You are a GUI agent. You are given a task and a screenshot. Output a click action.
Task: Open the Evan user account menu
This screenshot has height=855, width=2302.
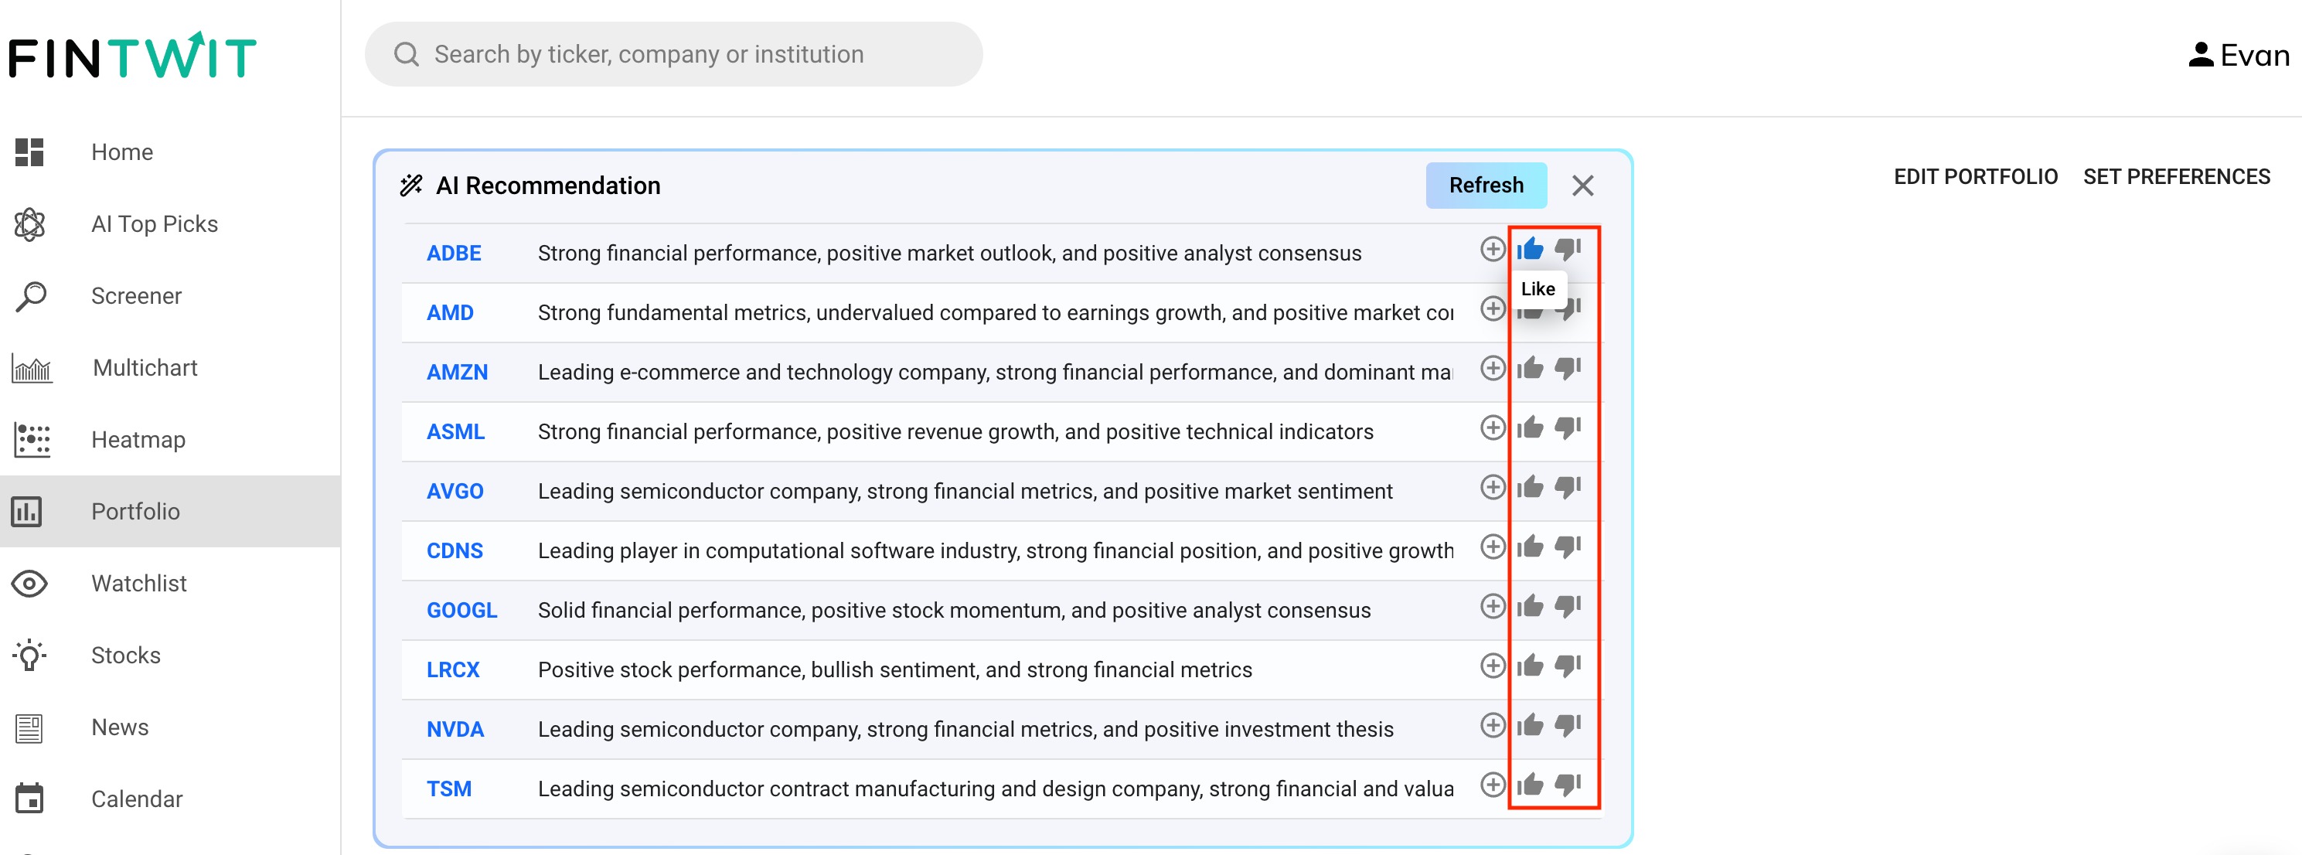pyautogui.click(x=2238, y=56)
